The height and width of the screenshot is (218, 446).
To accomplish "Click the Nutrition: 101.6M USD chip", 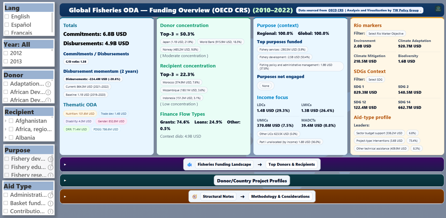I will click(x=80, y=114).
